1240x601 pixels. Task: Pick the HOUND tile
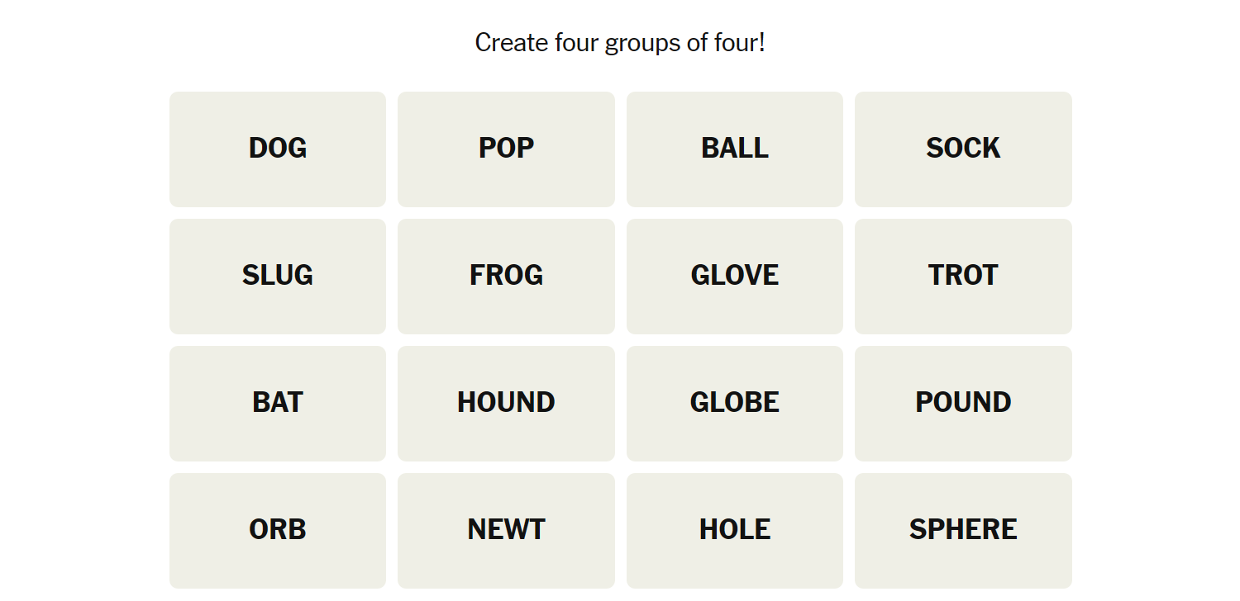506,403
